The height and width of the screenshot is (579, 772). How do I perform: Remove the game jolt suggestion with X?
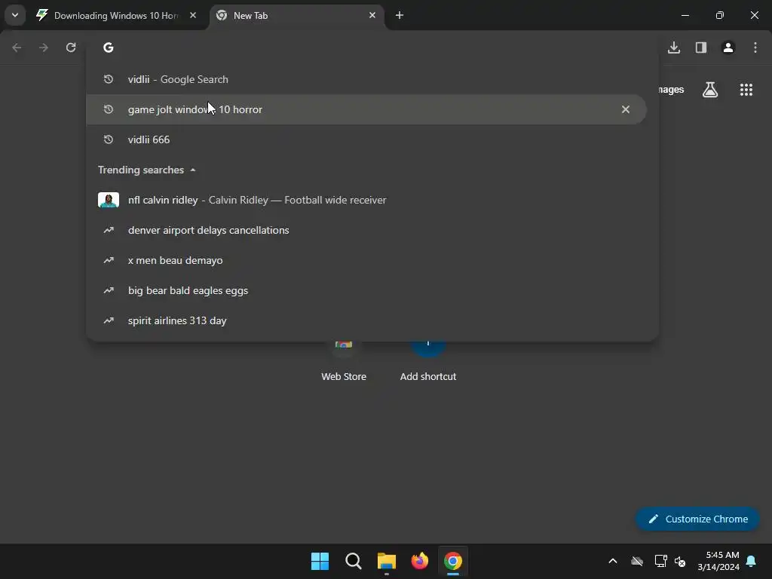coord(625,109)
